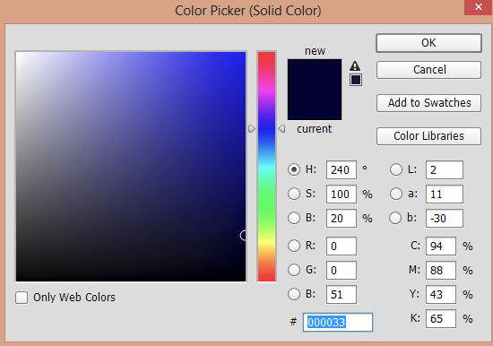
Task: Enable the Only Web Colors checkbox
Action: coord(22,298)
